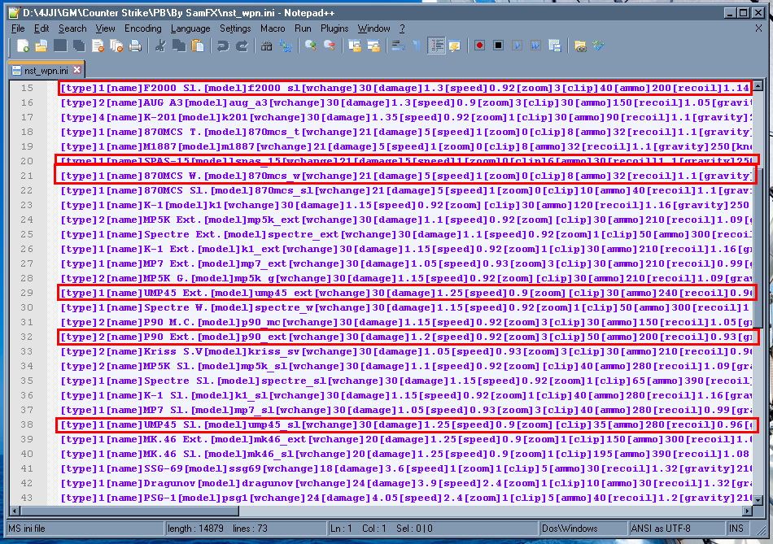Viewport: 773px width, 544px height.
Task: Open the File menu
Action: pos(18,28)
